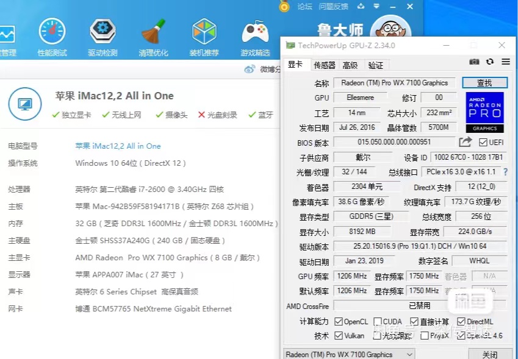This screenshot has width=518, height=359.
Task: Toggle the OpenGL 4.6 checkbox
Action: [461, 336]
